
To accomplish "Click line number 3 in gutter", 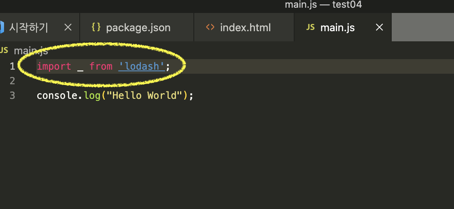I will (x=12, y=95).
